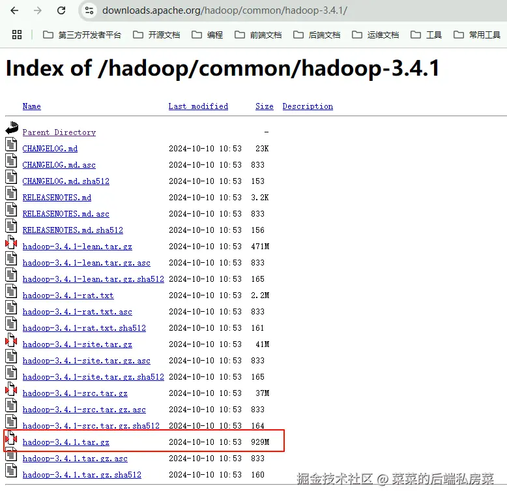Click the browser forward arrow

click(x=38, y=10)
